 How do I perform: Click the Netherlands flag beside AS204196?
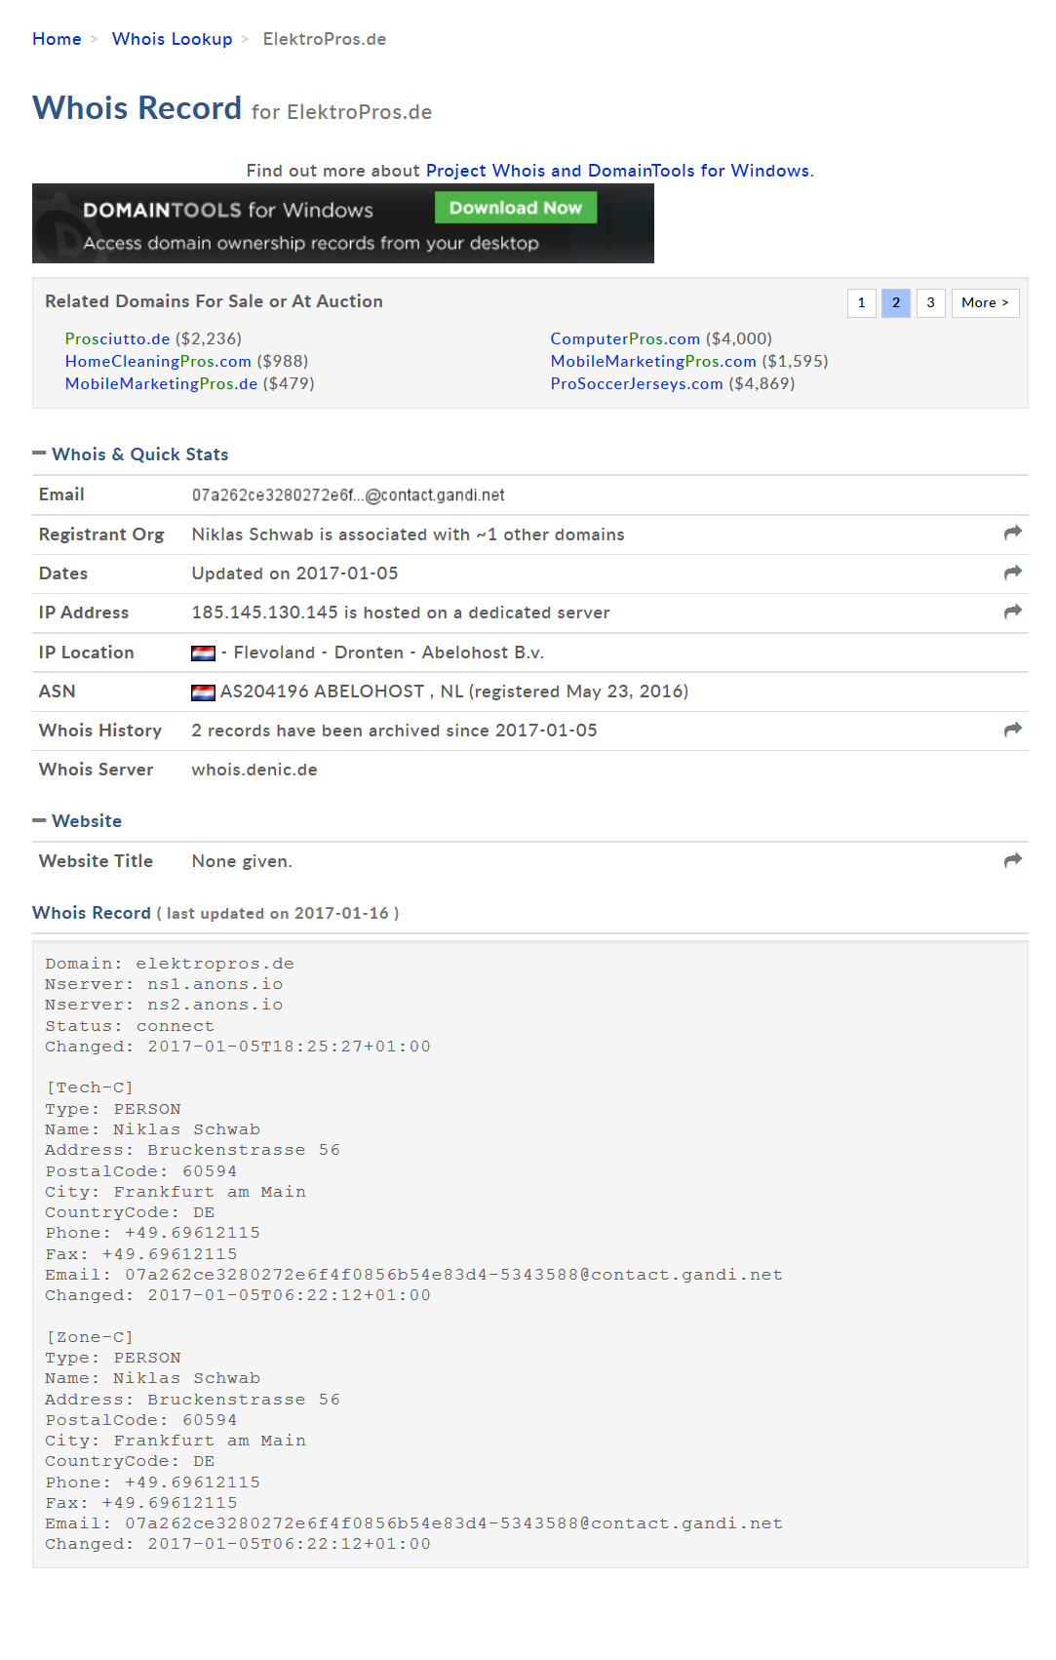(x=203, y=692)
